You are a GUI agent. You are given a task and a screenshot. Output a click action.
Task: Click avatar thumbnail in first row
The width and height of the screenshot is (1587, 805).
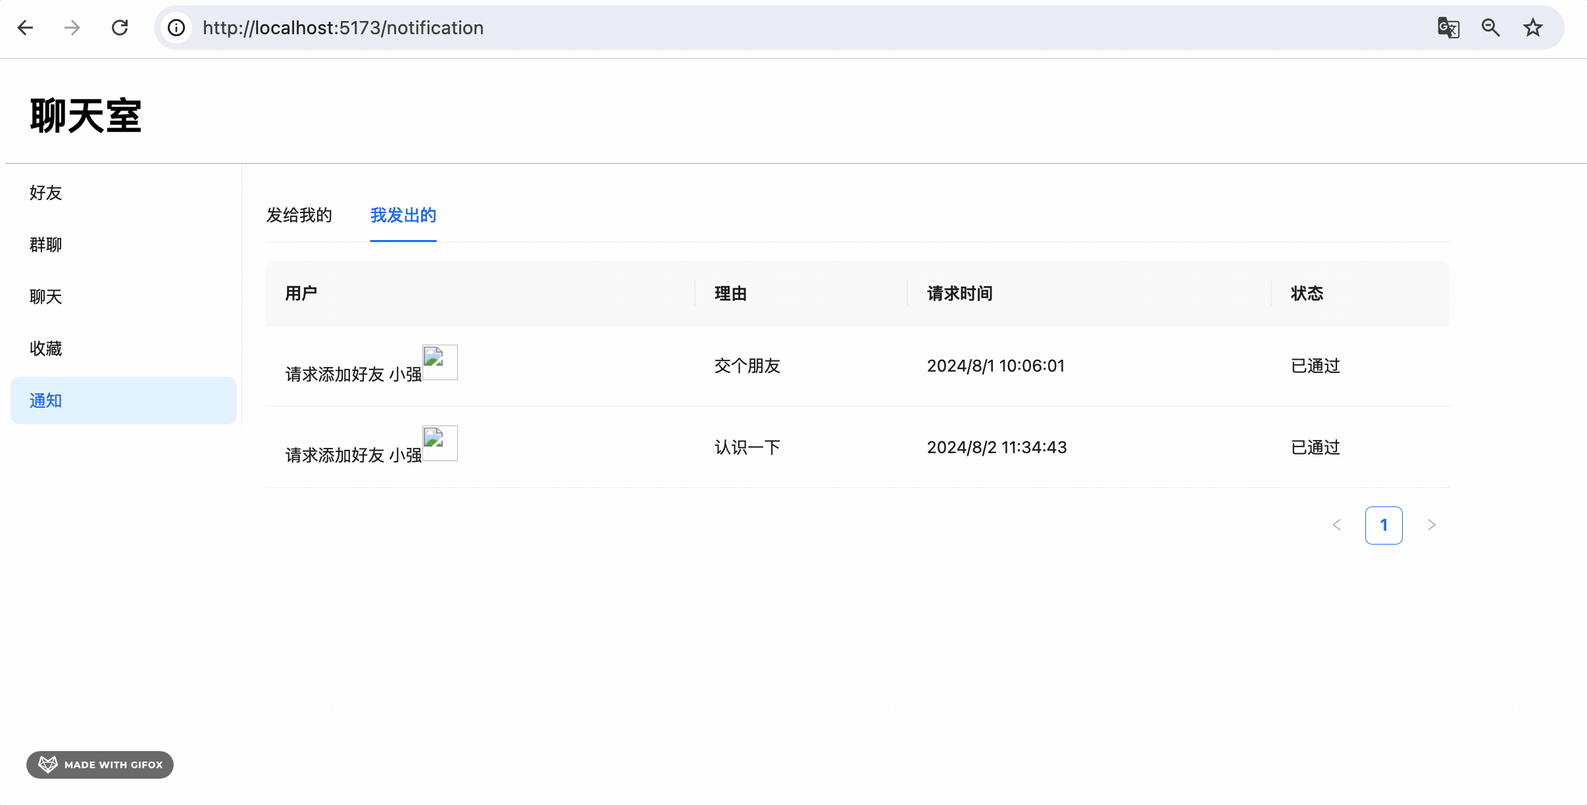[x=440, y=362]
